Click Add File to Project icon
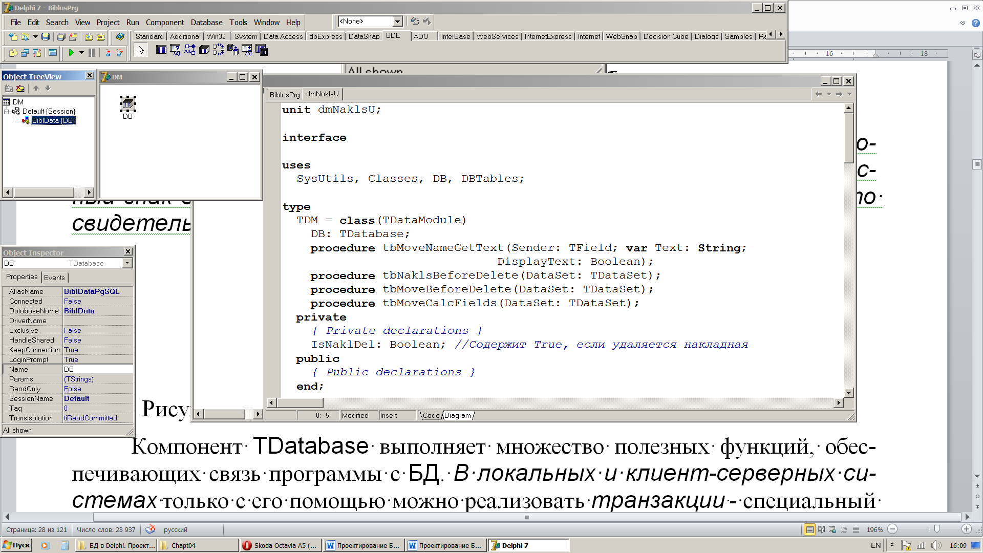The image size is (983, 553). (x=89, y=37)
